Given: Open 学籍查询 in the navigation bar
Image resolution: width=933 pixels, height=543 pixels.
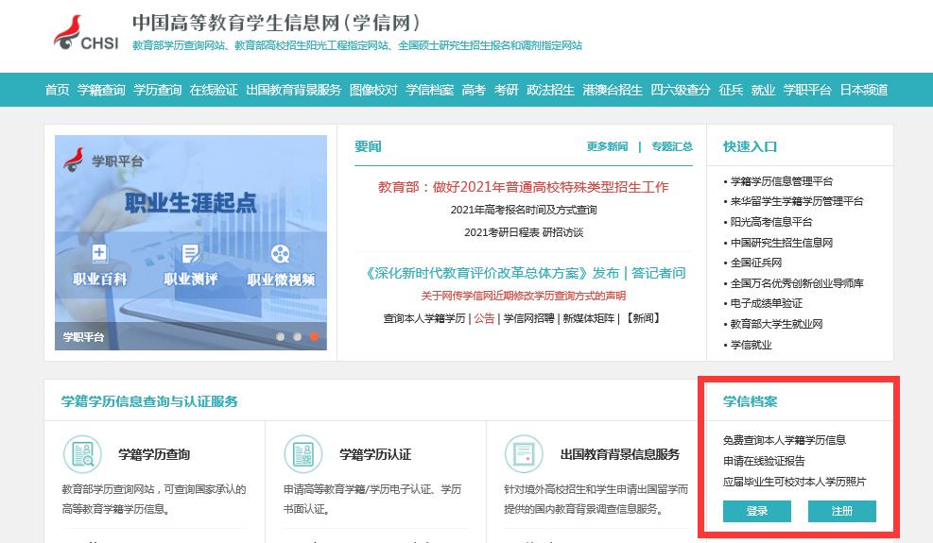Looking at the screenshot, I should (x=101, y=90).
